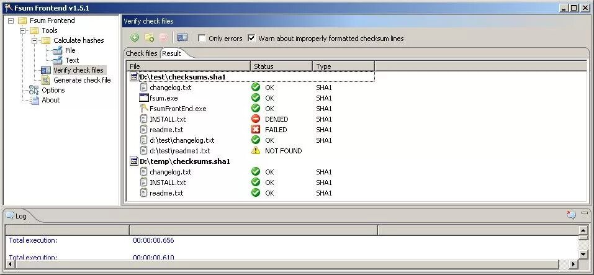
Task: Minimize the Log panel
Action: tap(585, 213)
